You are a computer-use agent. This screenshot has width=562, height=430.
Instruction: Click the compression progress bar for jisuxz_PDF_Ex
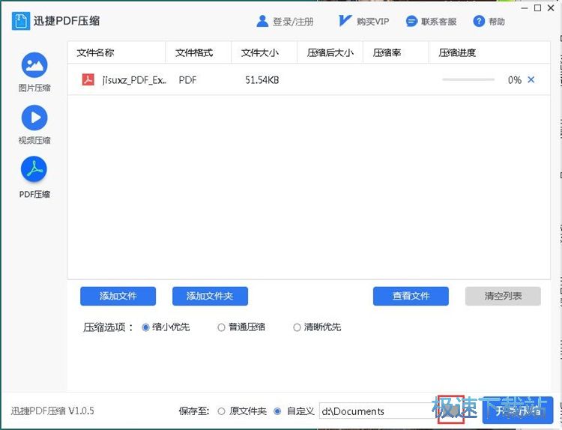click(x=468, y=79)
